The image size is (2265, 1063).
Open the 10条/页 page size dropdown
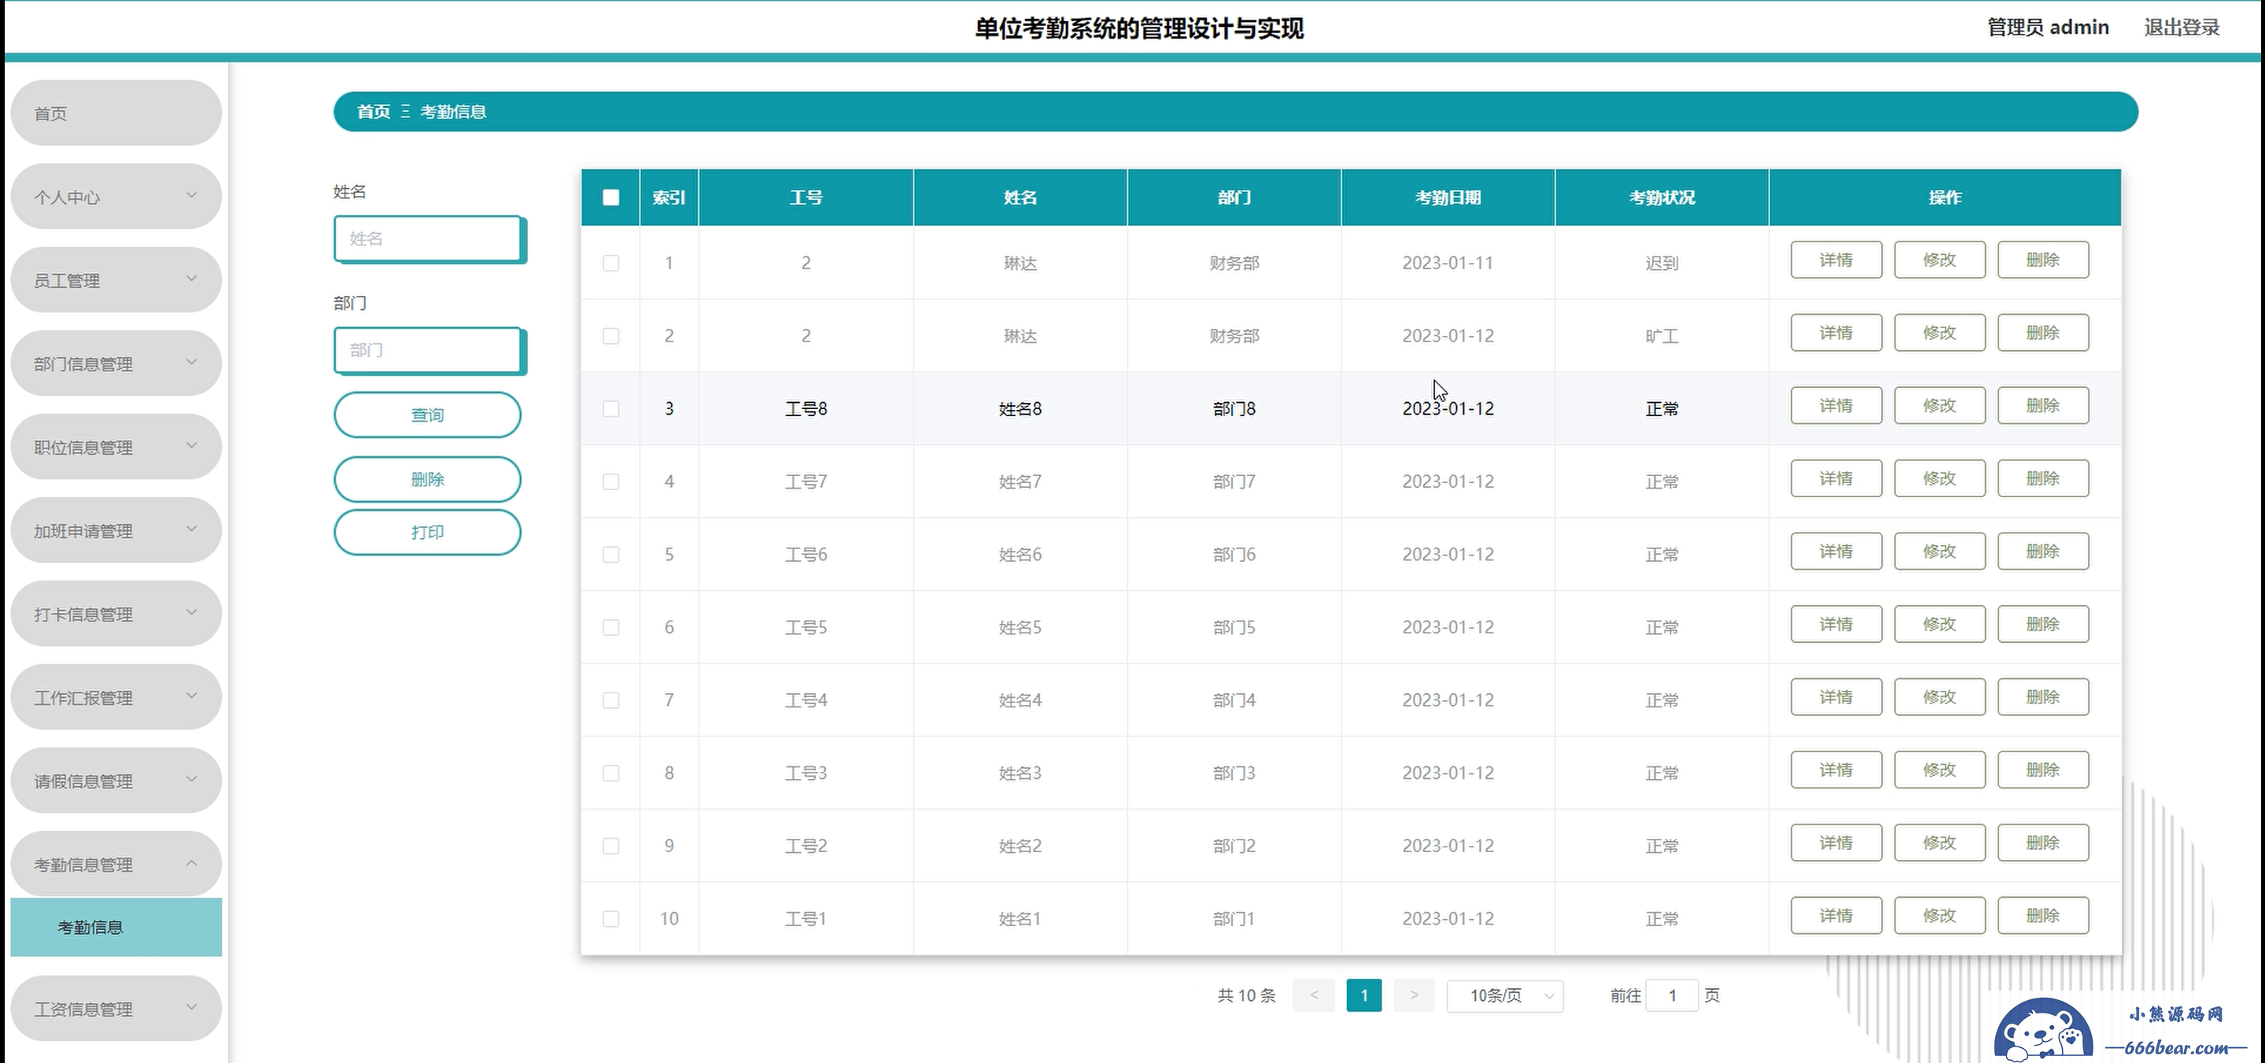[1505, 996]
